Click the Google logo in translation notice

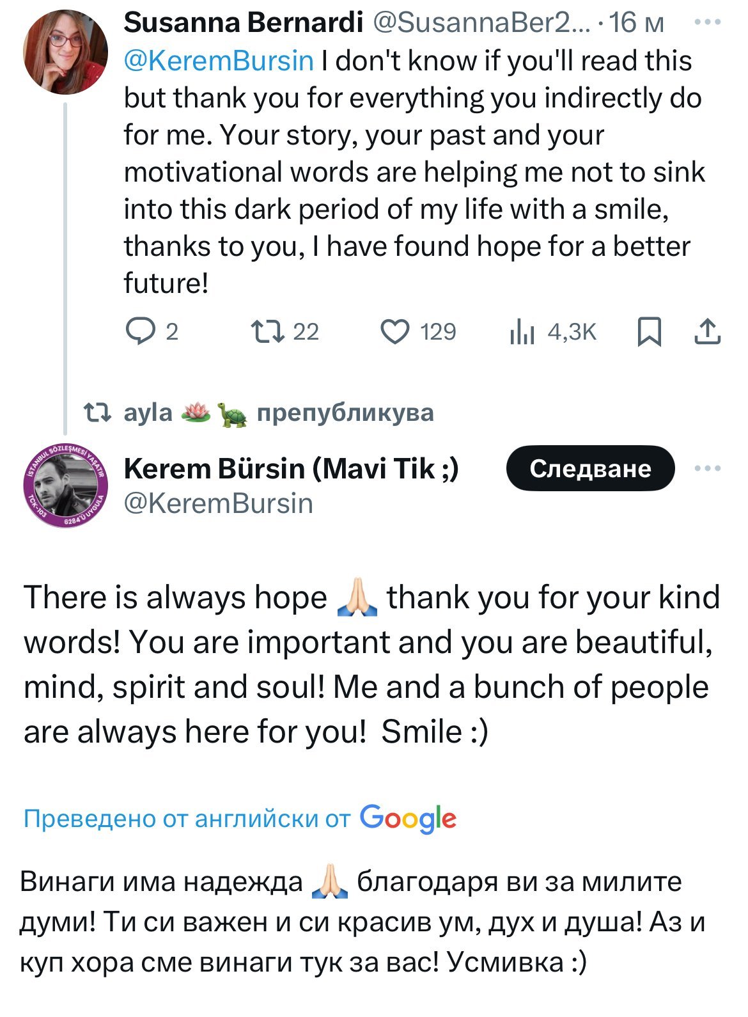point(408,819)
